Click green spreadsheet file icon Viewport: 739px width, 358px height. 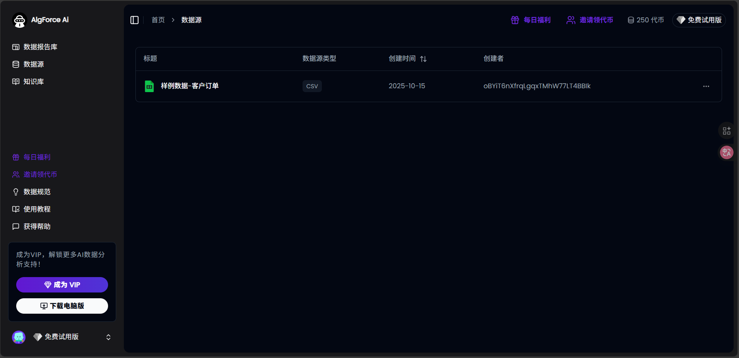[149, 86]
